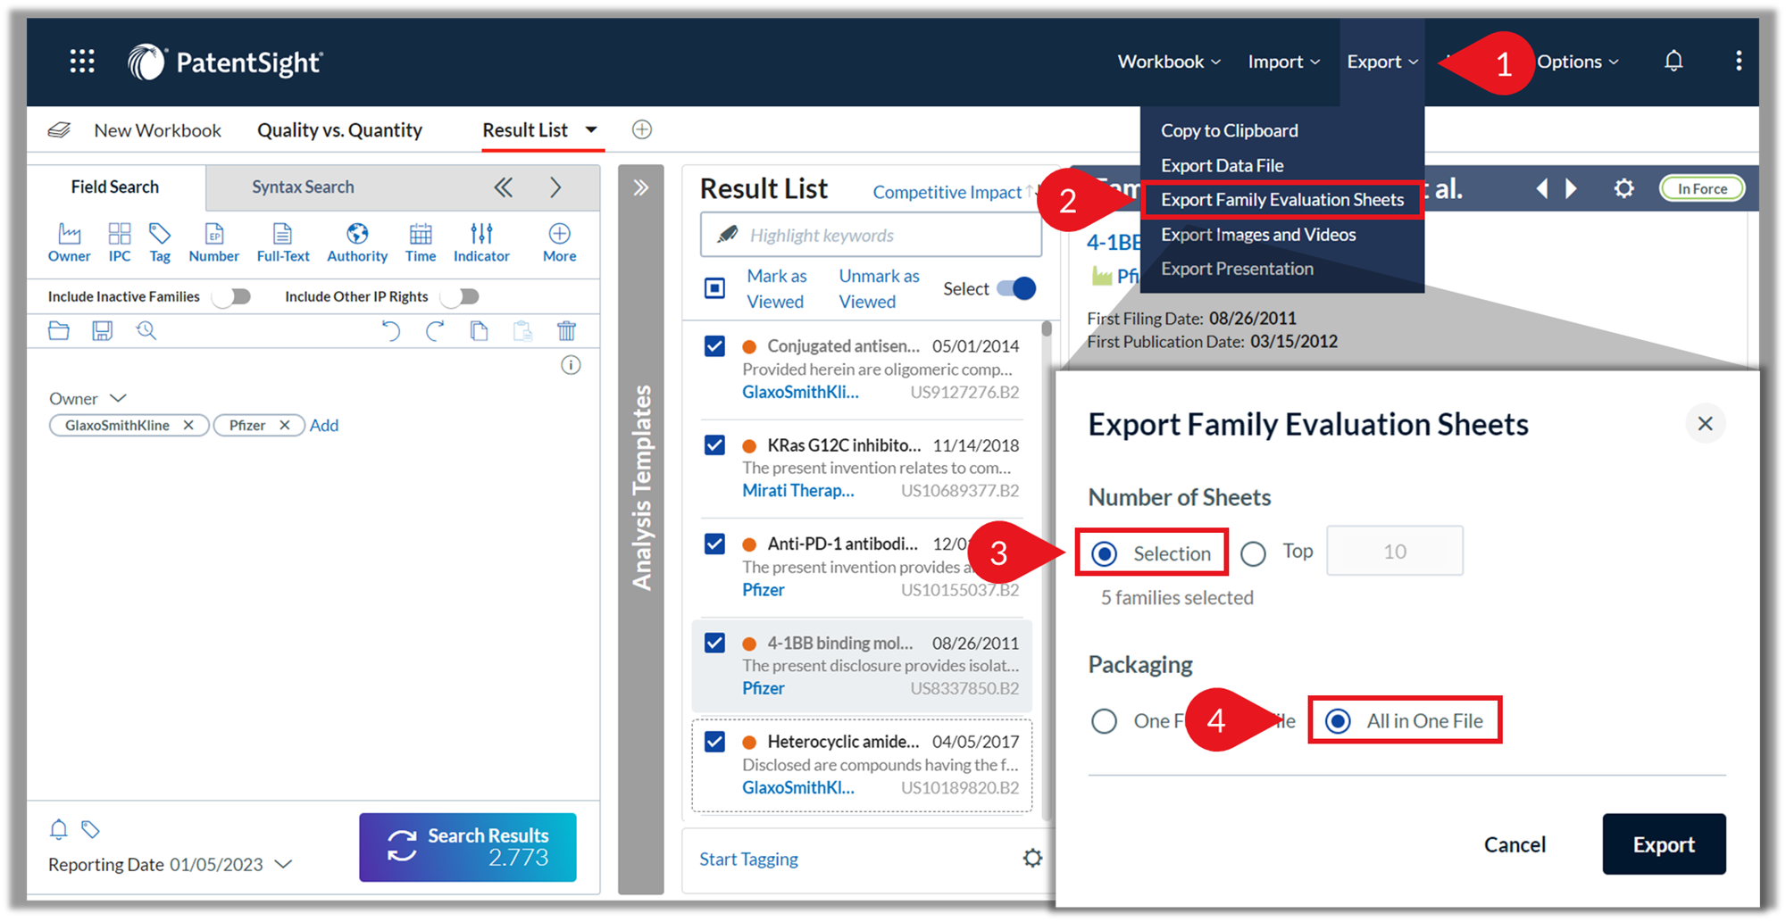Expand the Reporting Date dropdown
The height and width of the screenshot is (922, 1786).
click(284, 864)
